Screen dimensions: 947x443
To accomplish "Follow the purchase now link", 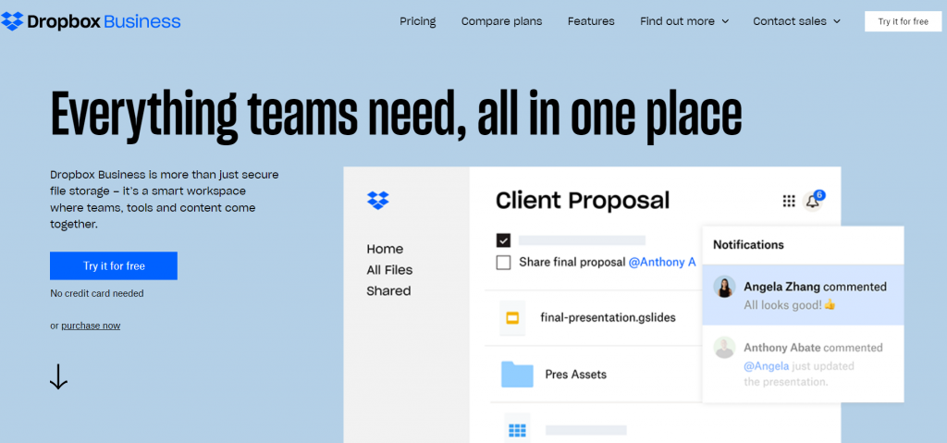I will (x=91, y=326).
